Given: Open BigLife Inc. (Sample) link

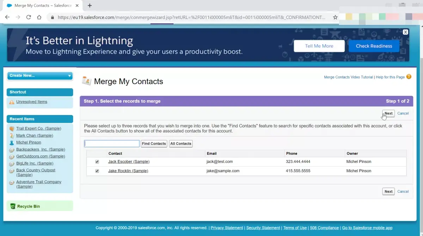Looking at the screenshot, I should click(35, 163).
